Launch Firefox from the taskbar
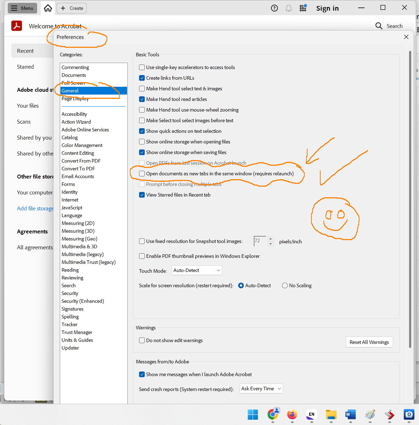 point(292,414)
